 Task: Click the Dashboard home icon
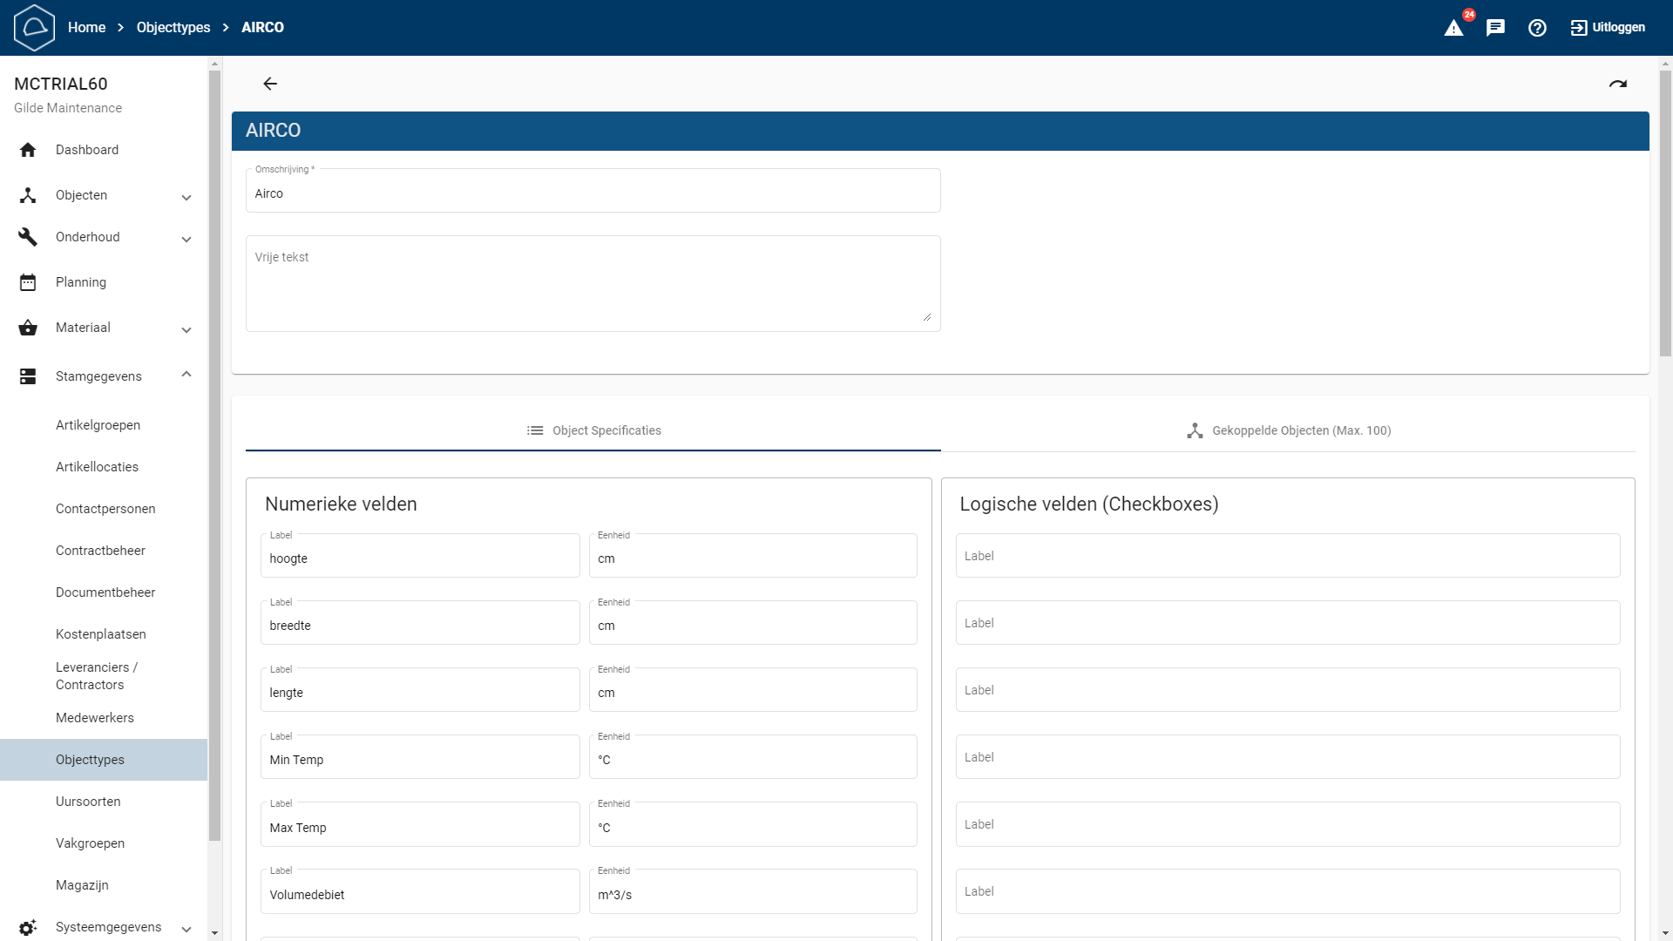[28, 150]
